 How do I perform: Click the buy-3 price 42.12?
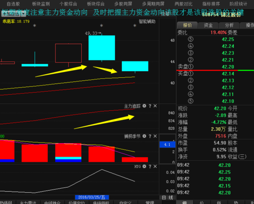pos(228,88)
